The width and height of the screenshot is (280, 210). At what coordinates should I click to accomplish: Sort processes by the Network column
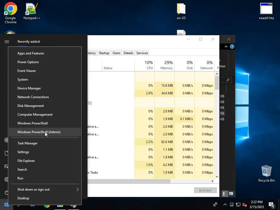(x=205, y=65)
